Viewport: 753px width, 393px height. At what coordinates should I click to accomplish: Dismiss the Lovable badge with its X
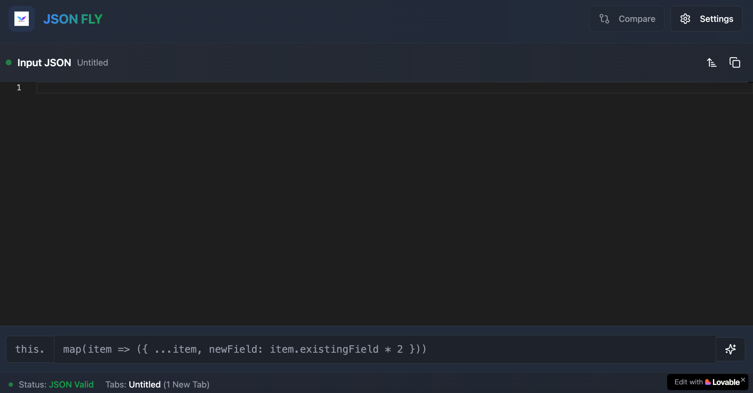[743, 379]
